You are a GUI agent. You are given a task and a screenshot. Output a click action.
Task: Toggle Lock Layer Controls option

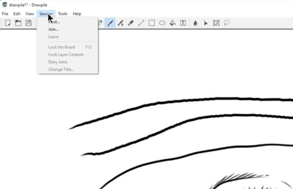(68, 55)
